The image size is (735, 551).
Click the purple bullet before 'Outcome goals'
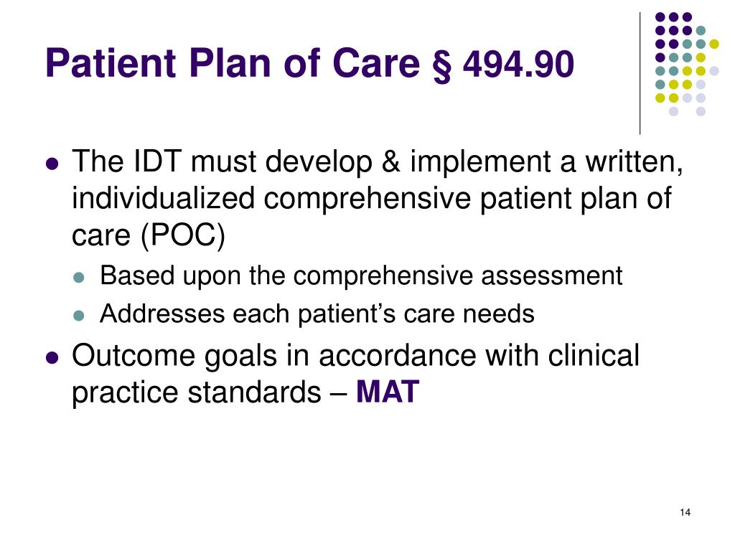pyautogui.click(x=52, y=358)
